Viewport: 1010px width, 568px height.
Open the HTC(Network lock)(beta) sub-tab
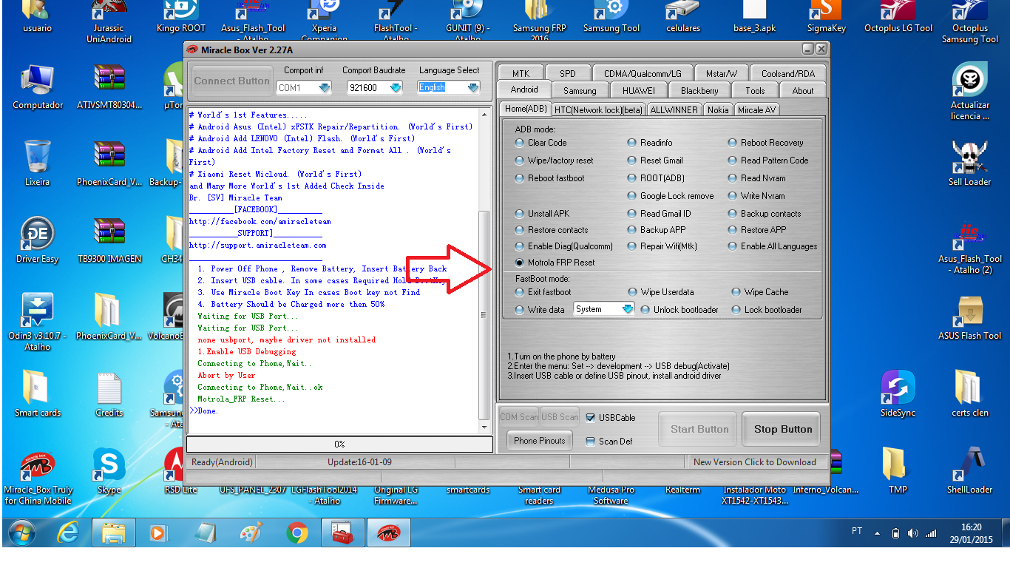[x=598, y=109]
